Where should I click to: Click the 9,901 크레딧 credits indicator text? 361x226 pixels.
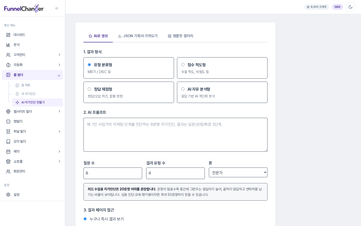pos(319,7)
